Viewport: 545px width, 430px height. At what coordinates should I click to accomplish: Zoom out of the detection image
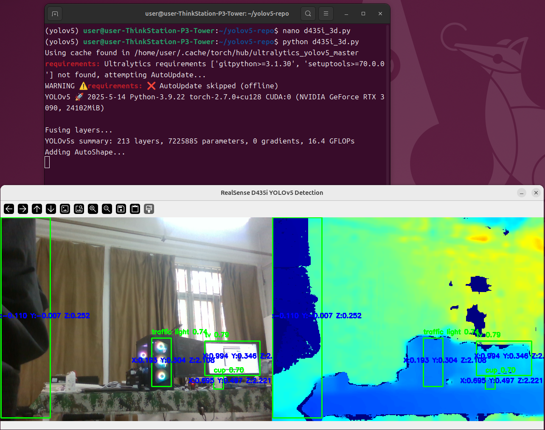pyautogui.click(x=107, y=209)
